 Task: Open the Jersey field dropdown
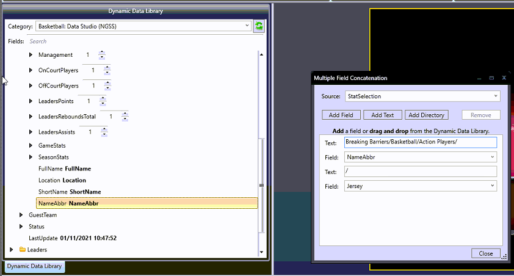(492, 186)
